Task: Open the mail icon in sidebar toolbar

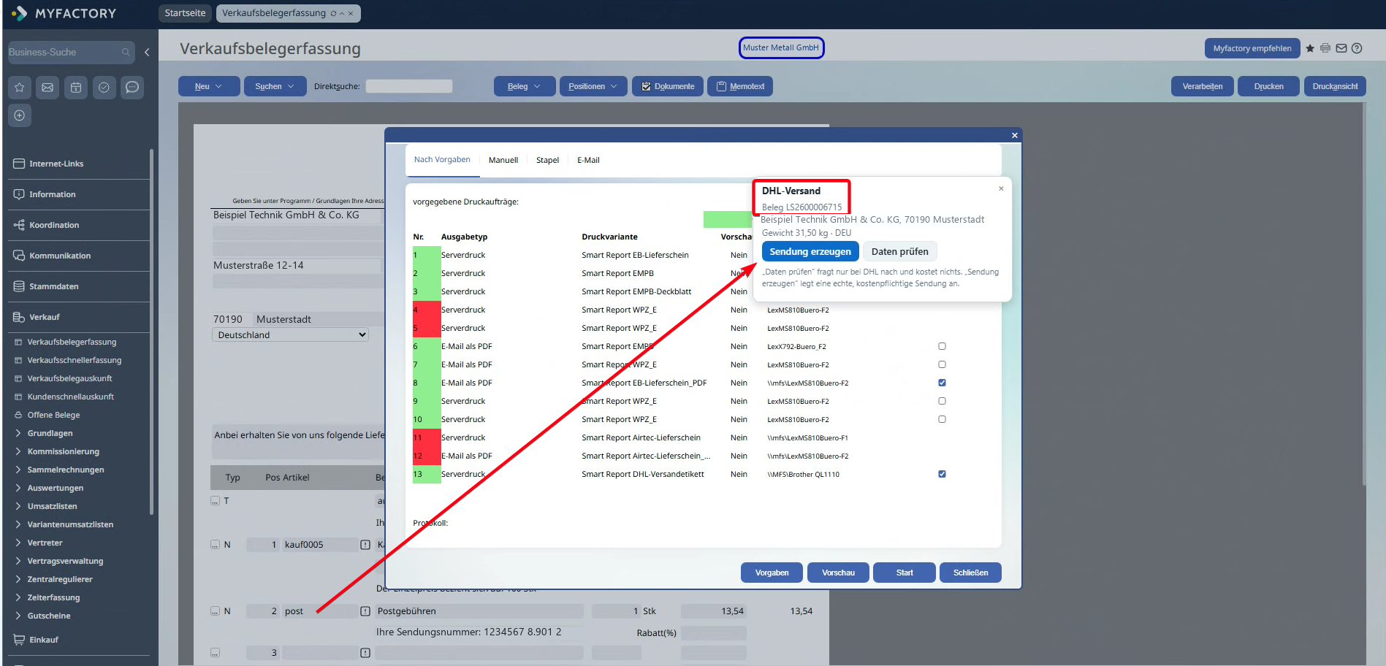Action: click(x=47, y=88)
